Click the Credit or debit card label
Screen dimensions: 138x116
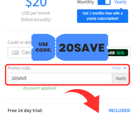click(20, 43)
